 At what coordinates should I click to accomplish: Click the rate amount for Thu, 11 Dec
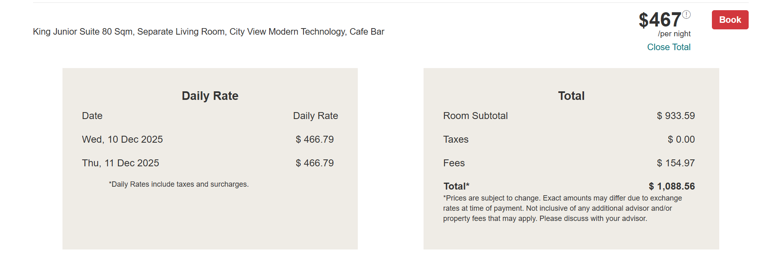click(x=314, y=163)
